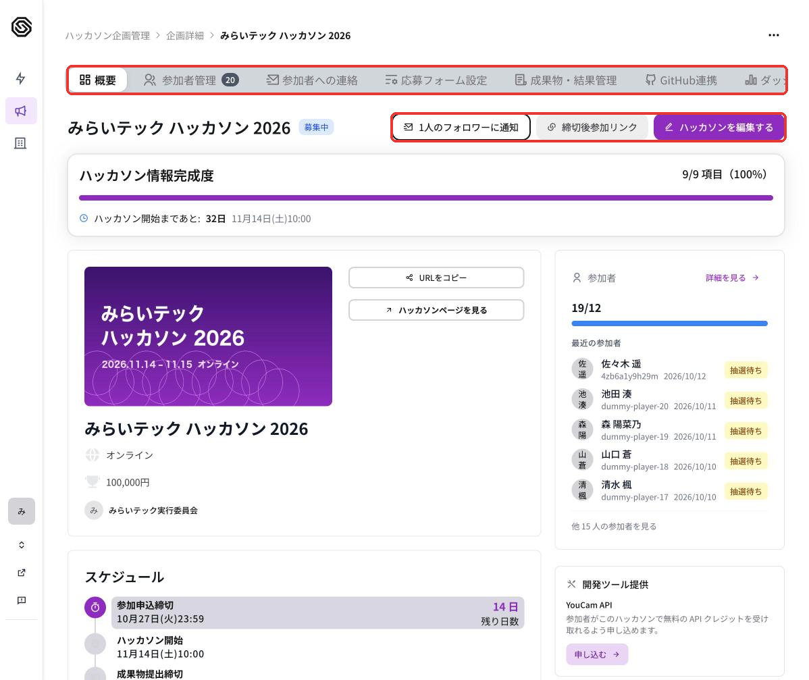This screenshot has width=809, height=680.
Task: Click 池田 湊 participant name
Action: pos(617,394)
